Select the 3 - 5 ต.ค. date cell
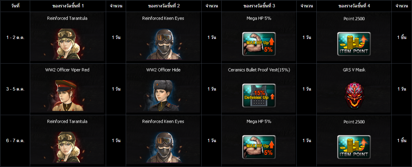Viewport: 412px width, 167px height. (x=15, y=89)
